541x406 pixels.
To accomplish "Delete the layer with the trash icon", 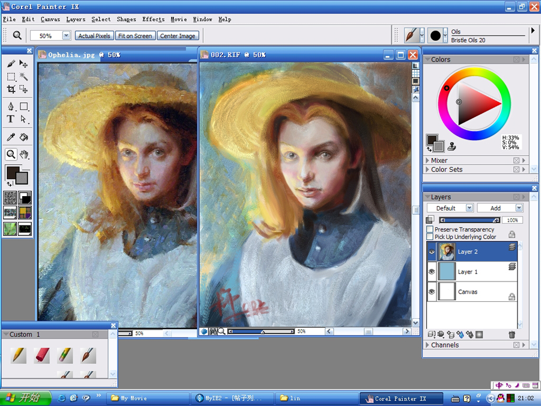I will click(x=512, y=334).
